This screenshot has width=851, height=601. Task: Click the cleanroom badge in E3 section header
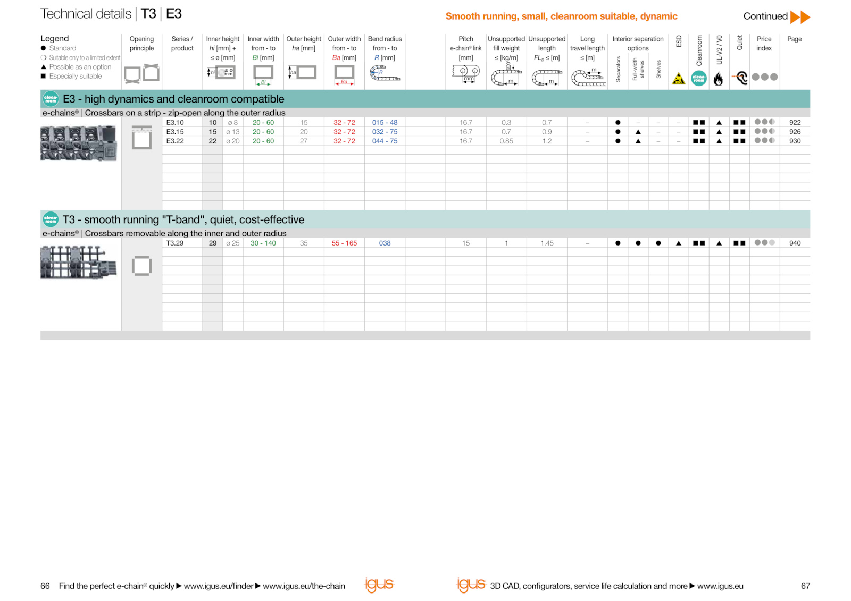pos(51,99)
